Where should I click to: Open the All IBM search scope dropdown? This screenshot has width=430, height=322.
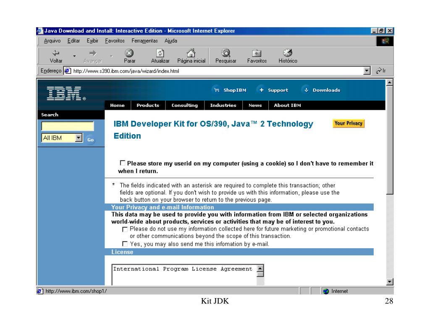coord(79,138)
